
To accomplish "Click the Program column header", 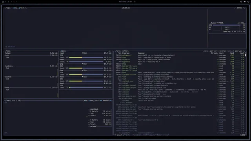I will pos(126,53).
